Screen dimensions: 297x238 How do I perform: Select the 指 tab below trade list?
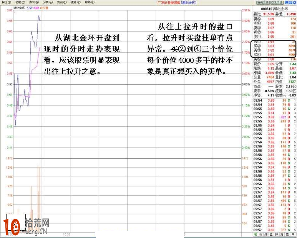(282, 235)
